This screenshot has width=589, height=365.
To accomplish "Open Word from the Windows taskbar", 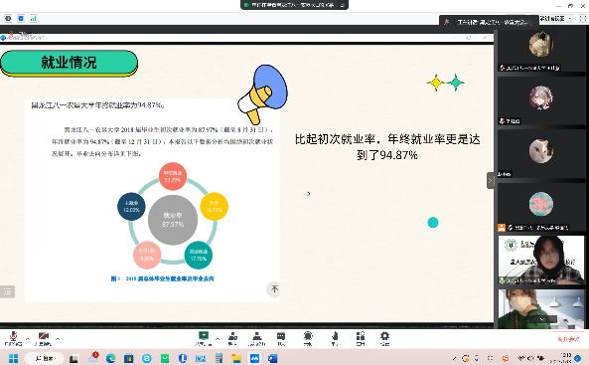I will [x=273, y=358].
